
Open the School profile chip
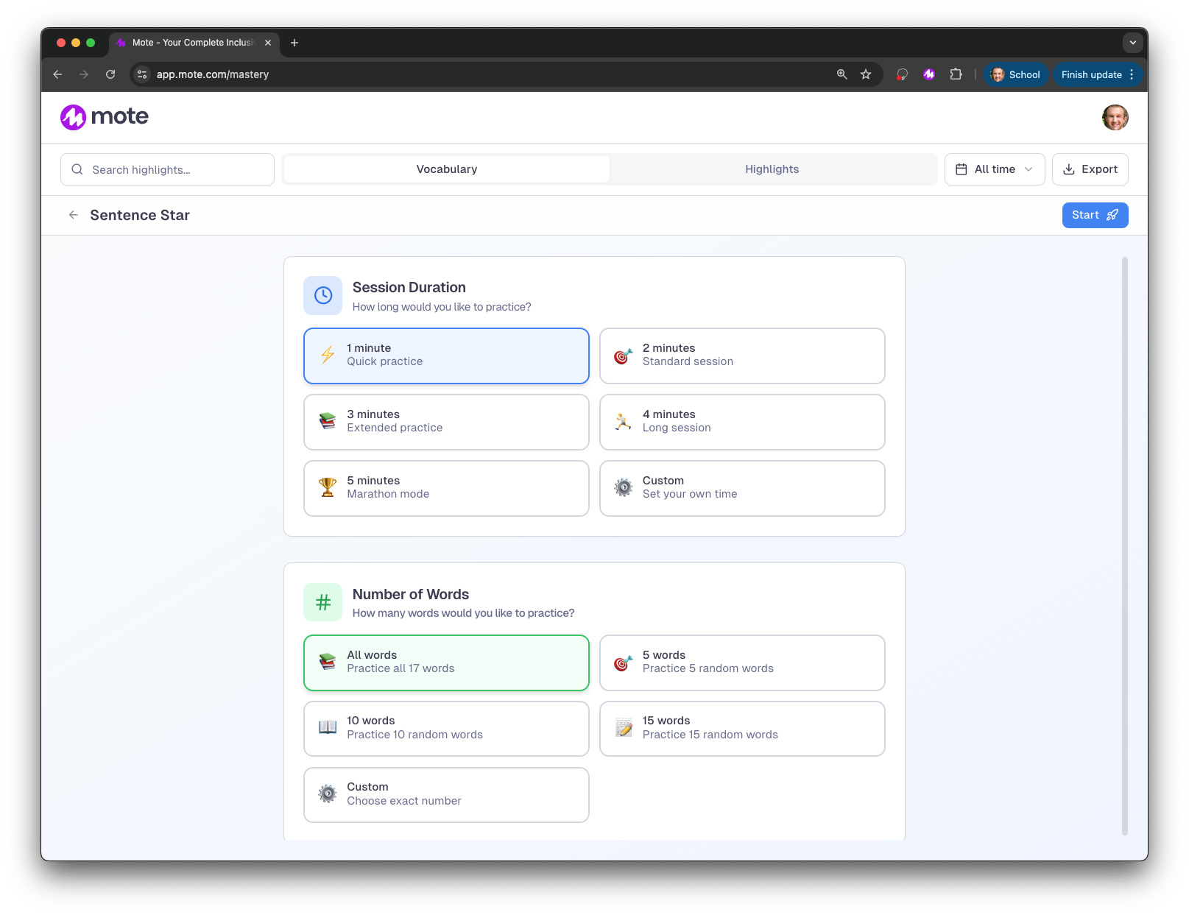tap(1015, 74)
